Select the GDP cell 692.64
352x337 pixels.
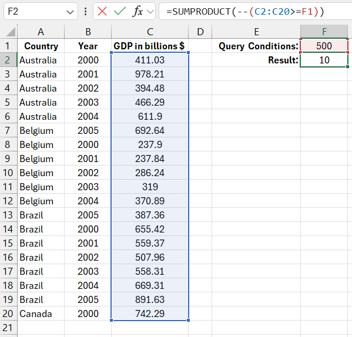coord(150,130)
